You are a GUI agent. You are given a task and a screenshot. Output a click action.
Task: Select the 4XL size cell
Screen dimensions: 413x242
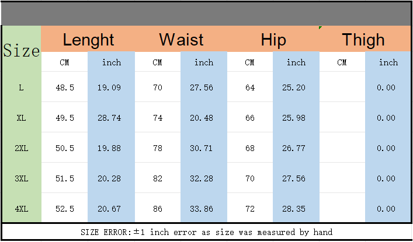22,209
